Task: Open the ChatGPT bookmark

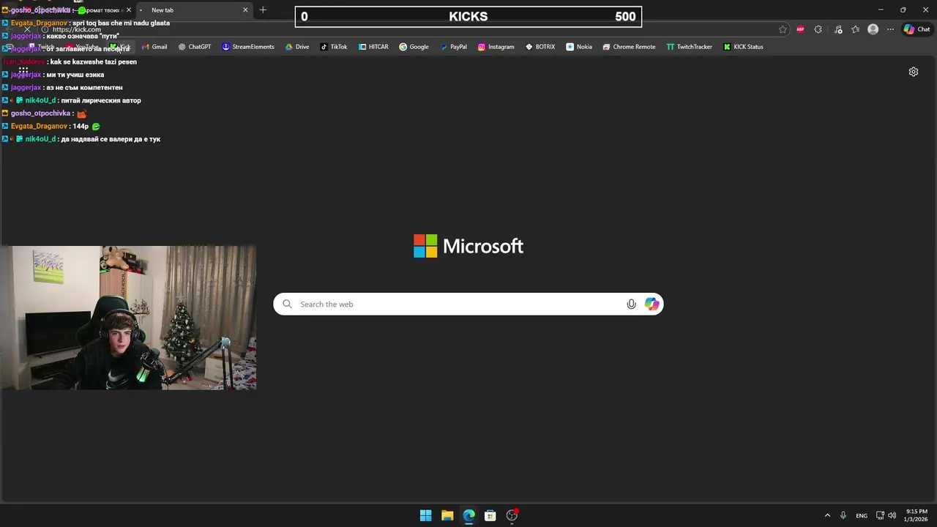Action: pyautogui.click(x=195, y=47)
